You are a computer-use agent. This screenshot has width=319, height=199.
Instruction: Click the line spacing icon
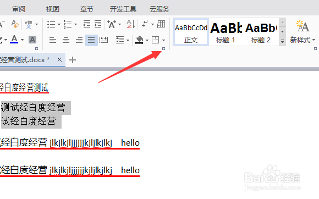point(120,40)
